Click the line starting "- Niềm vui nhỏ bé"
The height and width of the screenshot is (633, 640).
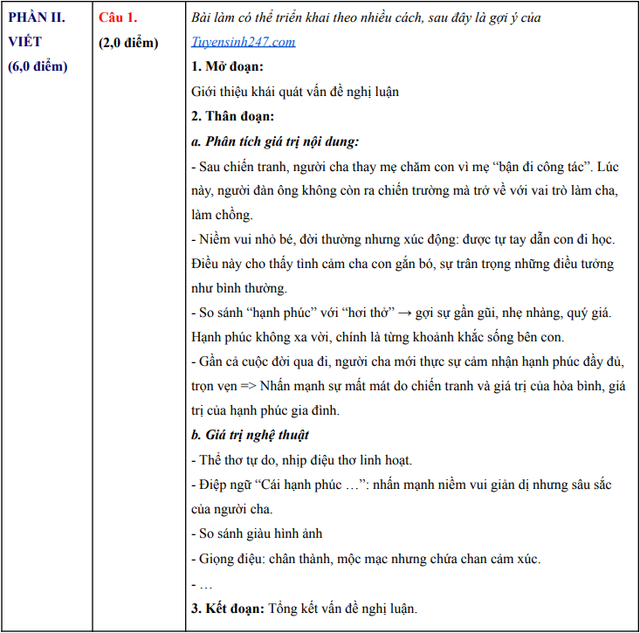(x=402, y=239)
